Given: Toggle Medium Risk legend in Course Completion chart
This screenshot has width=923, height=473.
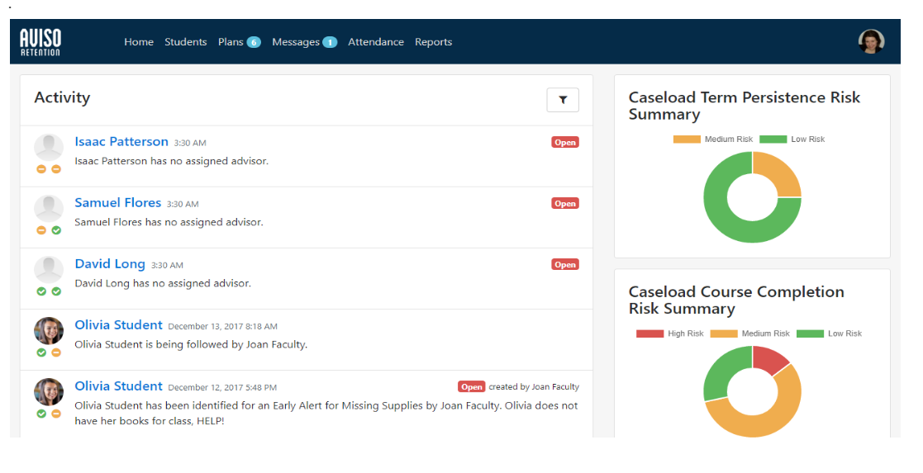Looking at the screenshot, I should [x=750, y=333].
